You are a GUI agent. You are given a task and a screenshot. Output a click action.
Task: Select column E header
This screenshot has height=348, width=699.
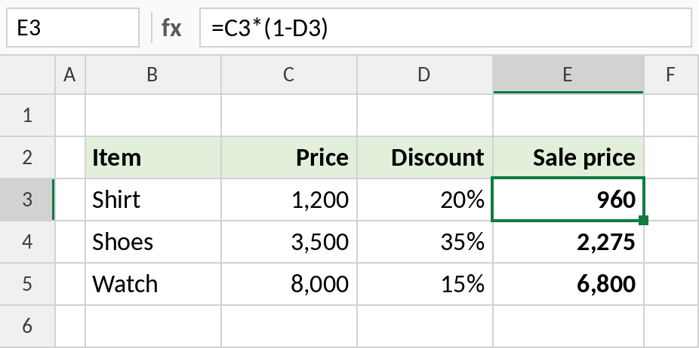click(x=568, y=75)
